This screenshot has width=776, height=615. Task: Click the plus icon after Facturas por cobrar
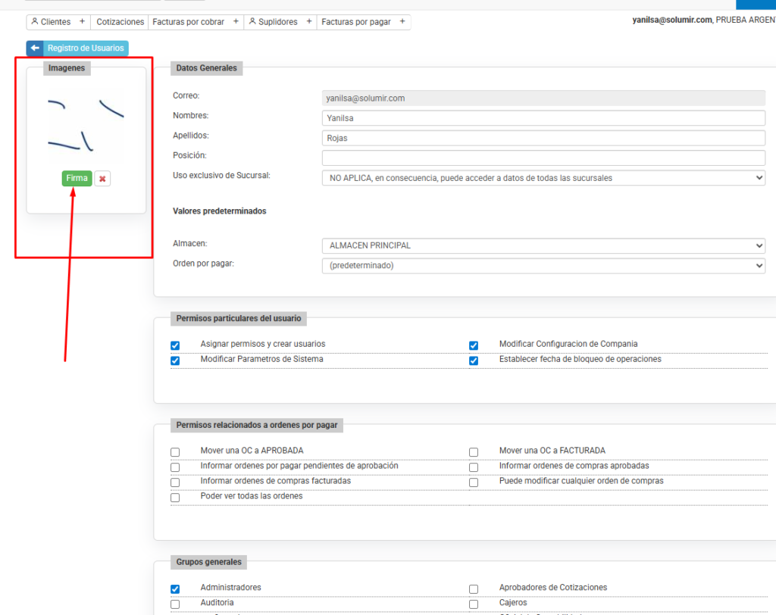(236, 22)
